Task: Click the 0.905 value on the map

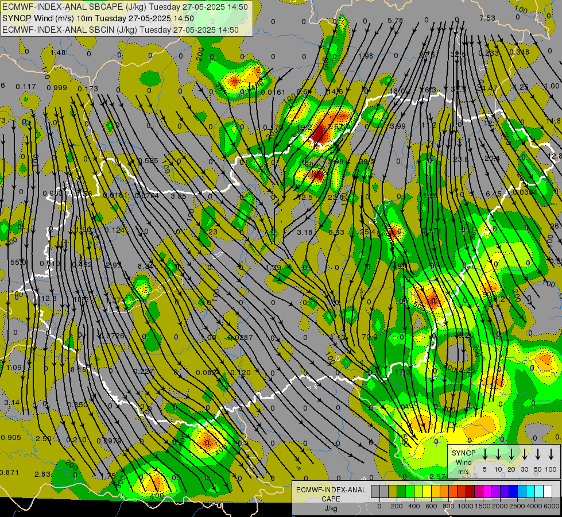Action: [11, 438]
